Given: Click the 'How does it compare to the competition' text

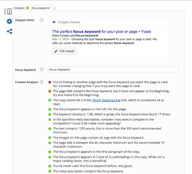Looking at the screenshot, I should (104, 121).
